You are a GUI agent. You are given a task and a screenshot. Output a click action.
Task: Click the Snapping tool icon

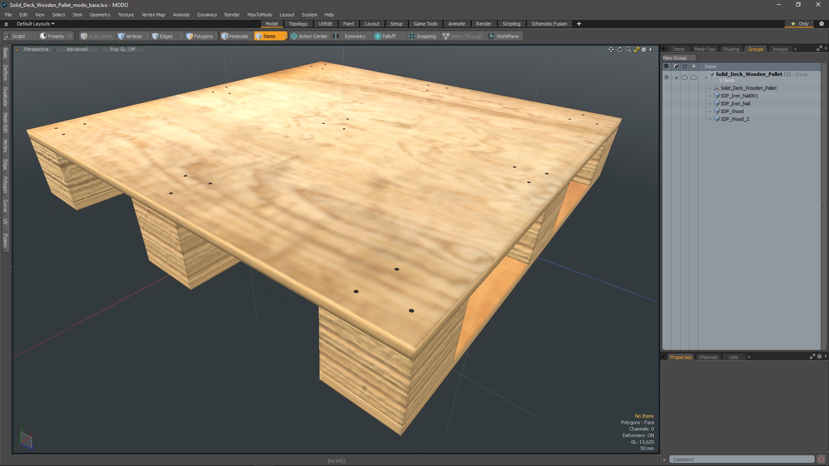coord(411,36)
